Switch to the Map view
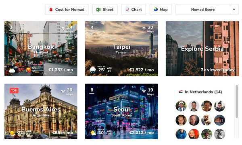The height and width of the screenshot is (145, 242). point(161,10)
